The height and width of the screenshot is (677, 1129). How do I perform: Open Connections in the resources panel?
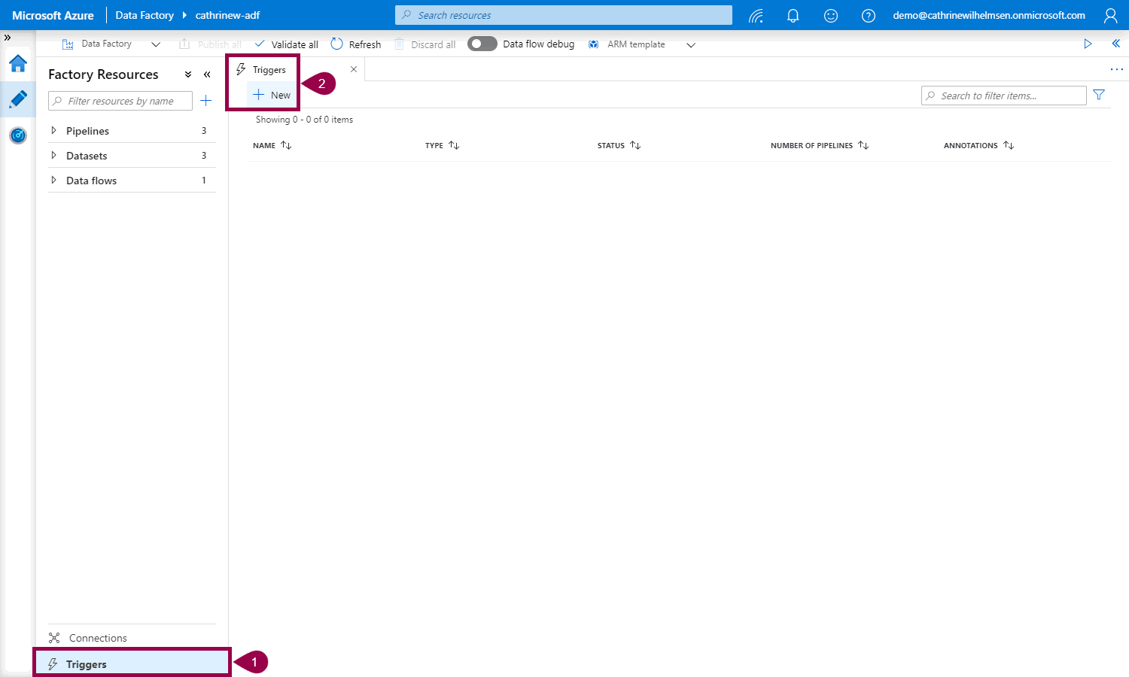point(97,638)
